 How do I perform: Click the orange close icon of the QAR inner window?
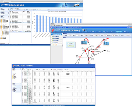click(x=131, y=27)
